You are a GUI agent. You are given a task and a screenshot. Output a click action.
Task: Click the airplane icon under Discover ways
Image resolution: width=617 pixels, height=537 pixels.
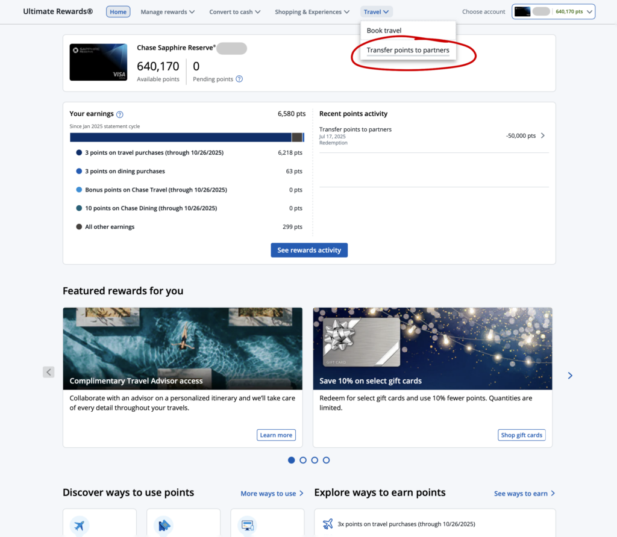tap(80, 525)
